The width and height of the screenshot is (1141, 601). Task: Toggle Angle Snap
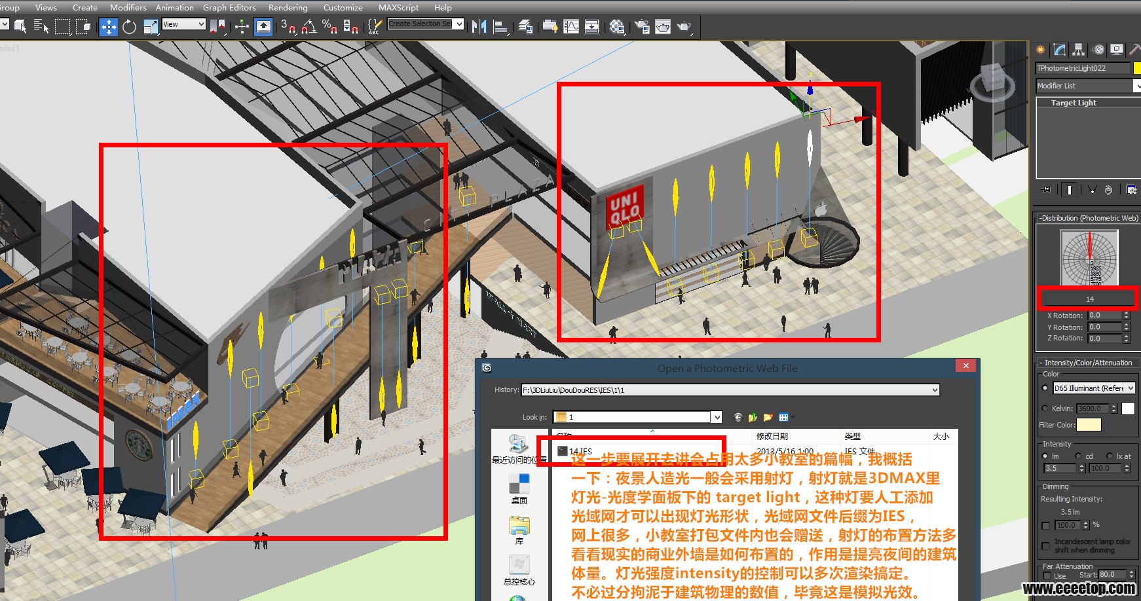pos(309,27)
